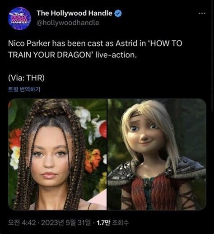Open the right animated Astrid character image

[x=157, y=154]
